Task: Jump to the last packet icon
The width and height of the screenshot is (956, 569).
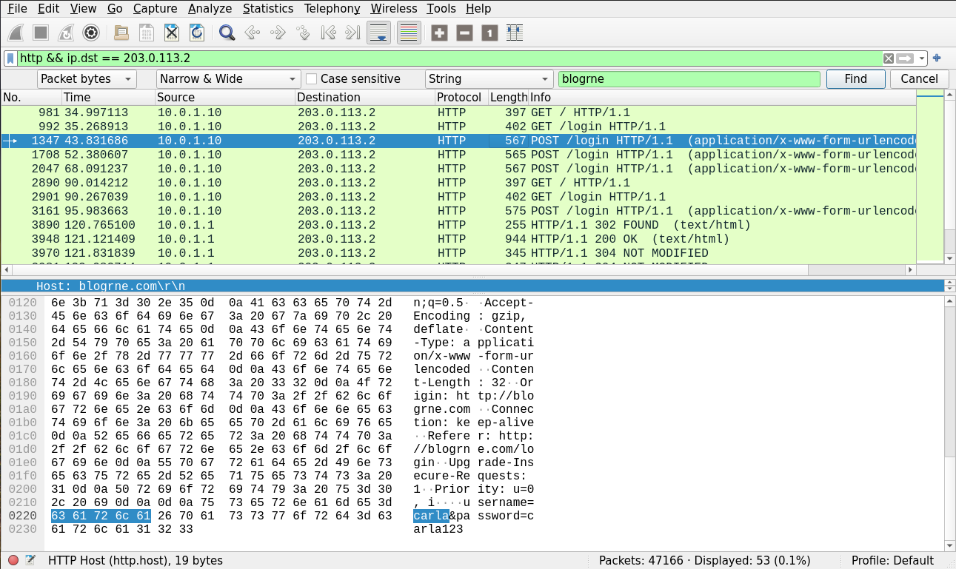Action: tap(353, 33)
